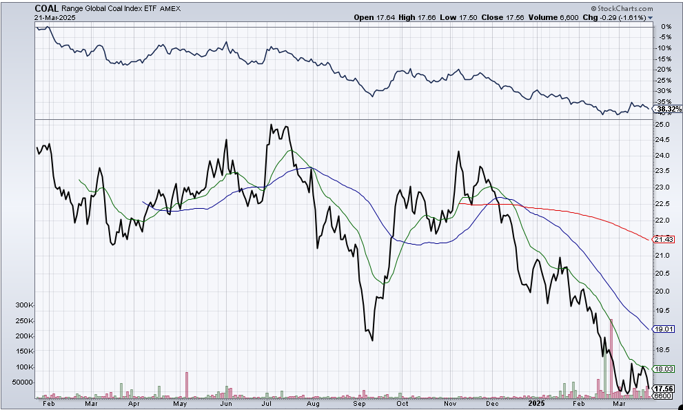The image size is (683, 410).
Task: Click the 22.0 price axis label
Action: [662, 221]
